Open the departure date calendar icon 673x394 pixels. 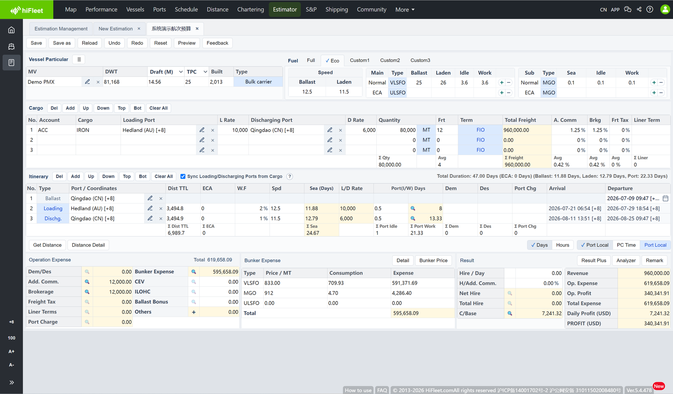[665, 198]
